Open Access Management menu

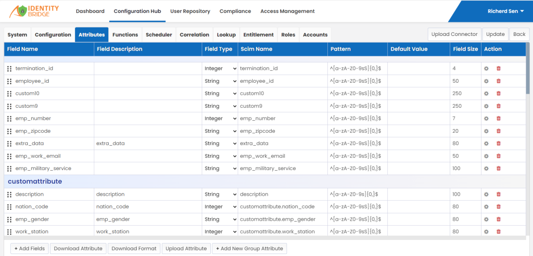[x=287, y=11]
